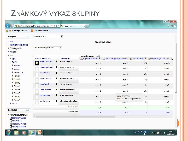Viewport: 188px width, 141px height.
Task: Open Výkaz cieľov report link
Action: (x=17, y=121)
